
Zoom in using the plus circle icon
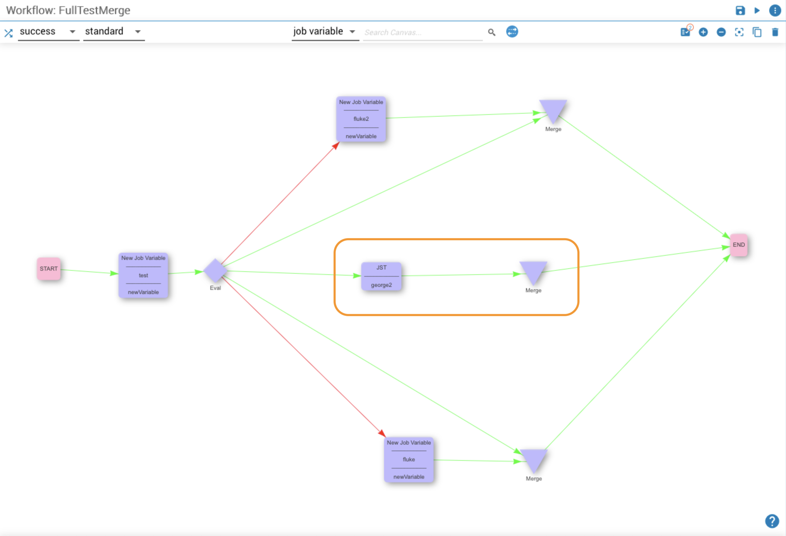point(703,32)
